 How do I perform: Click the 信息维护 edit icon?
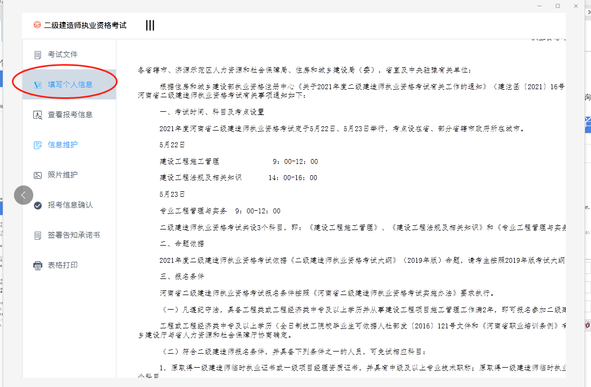(x=38, y=145)
